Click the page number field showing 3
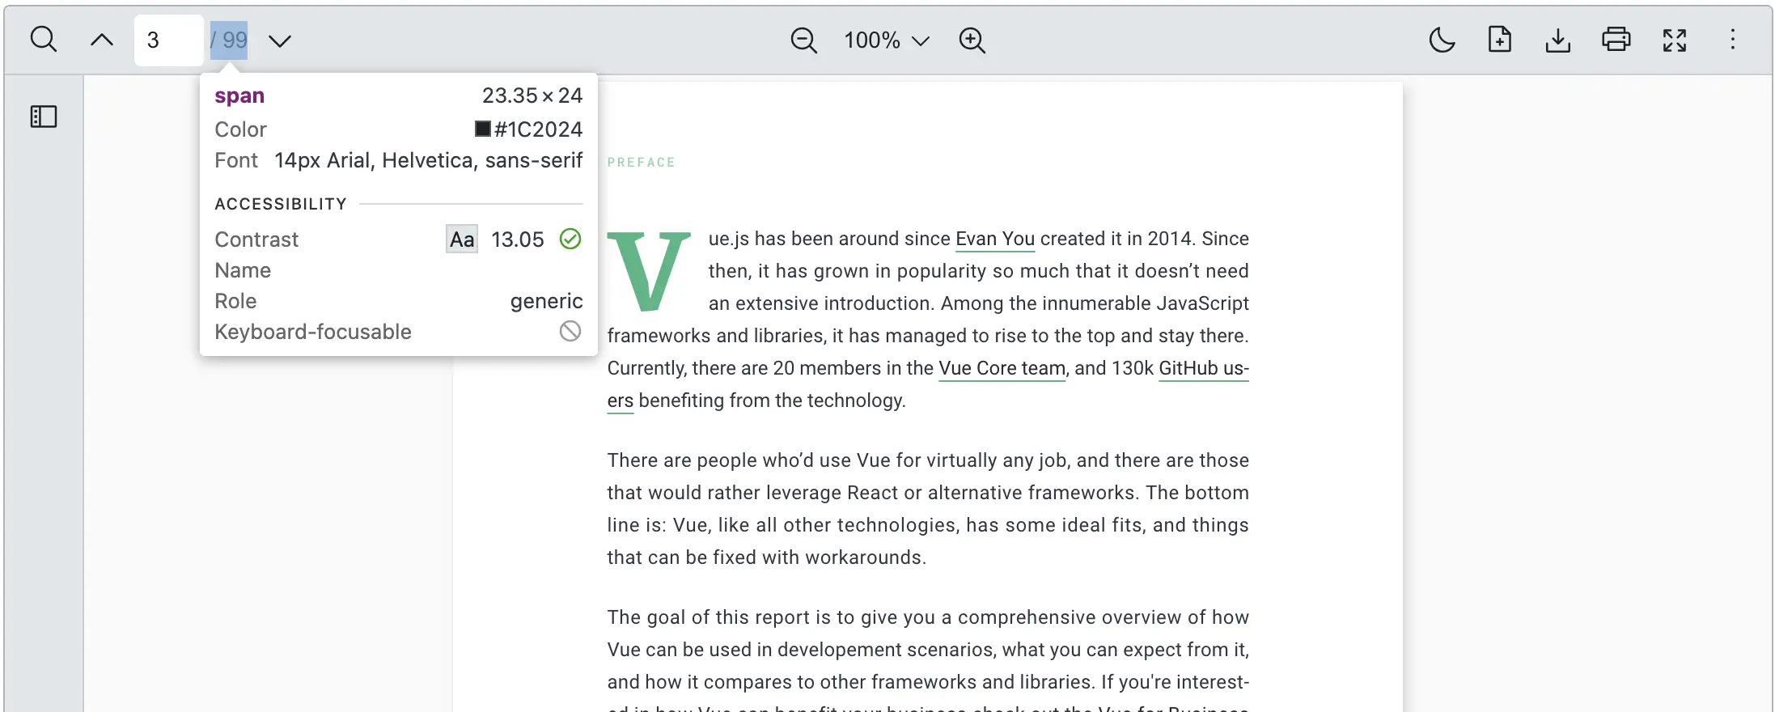The height and width of the screenshot is (712, 1775). click(x=168, y=40)
